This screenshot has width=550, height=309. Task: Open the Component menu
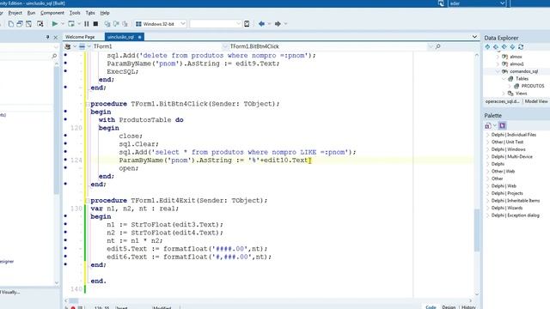(x=52, y=13)
